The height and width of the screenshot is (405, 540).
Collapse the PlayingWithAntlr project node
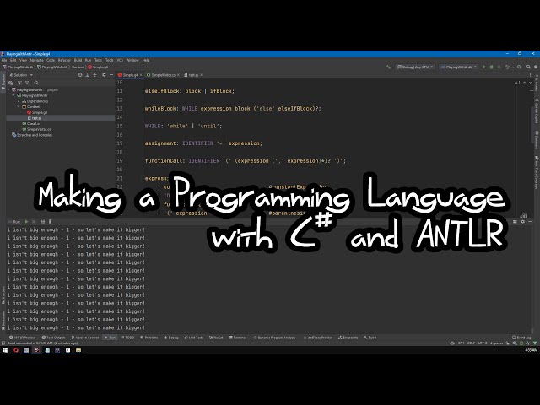coord(13,95)
